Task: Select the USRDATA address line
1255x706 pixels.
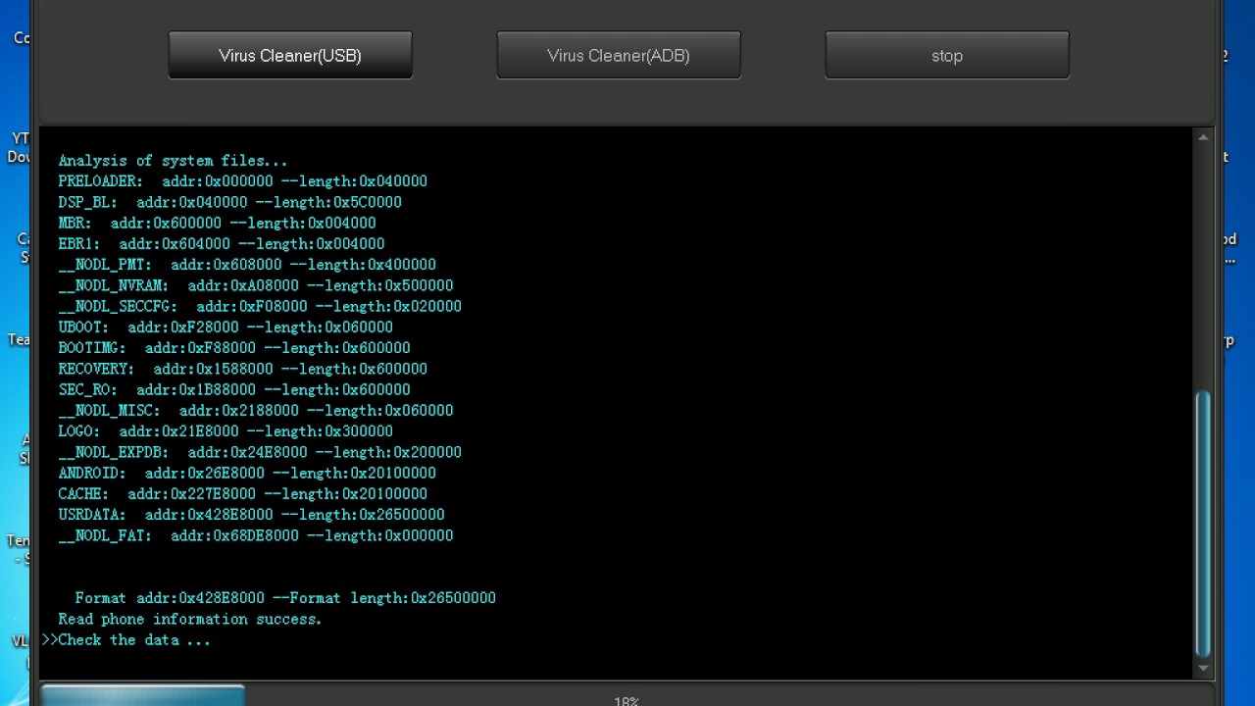Action: pyautogui.click(x=251, y=515)
